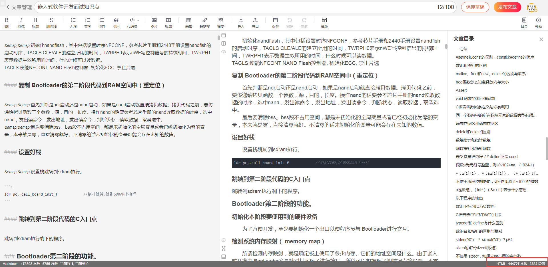Click the ldr pc code block in preview
The image size is (548, 267).
tap(336, 163)
